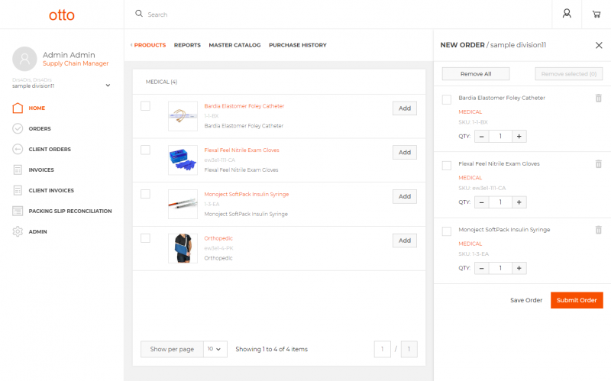Click Remove selected (0) button
The height and width of the screenshot is (381, 611).
569,73
